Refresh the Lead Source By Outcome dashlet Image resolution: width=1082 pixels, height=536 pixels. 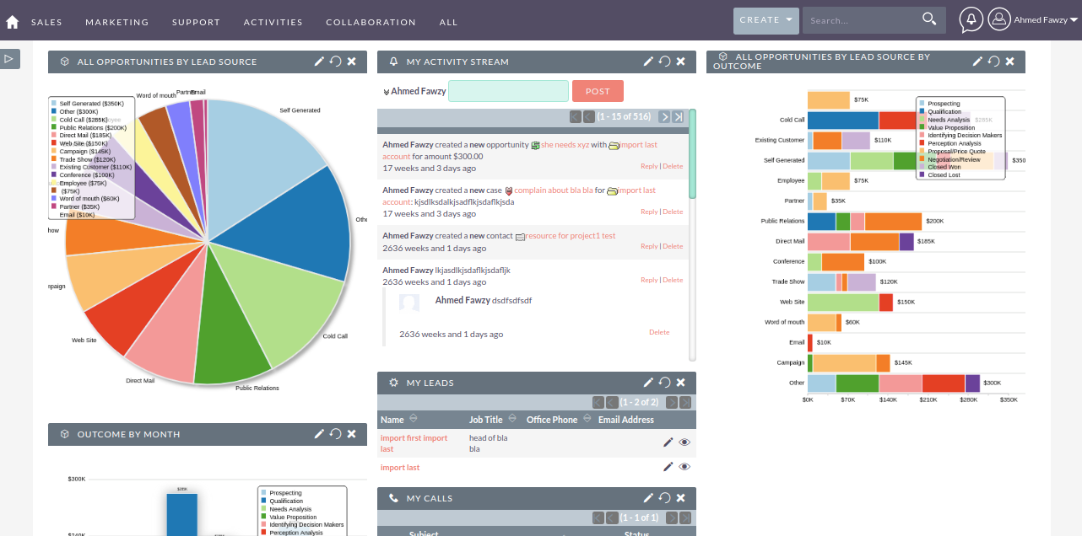(993, 62)
